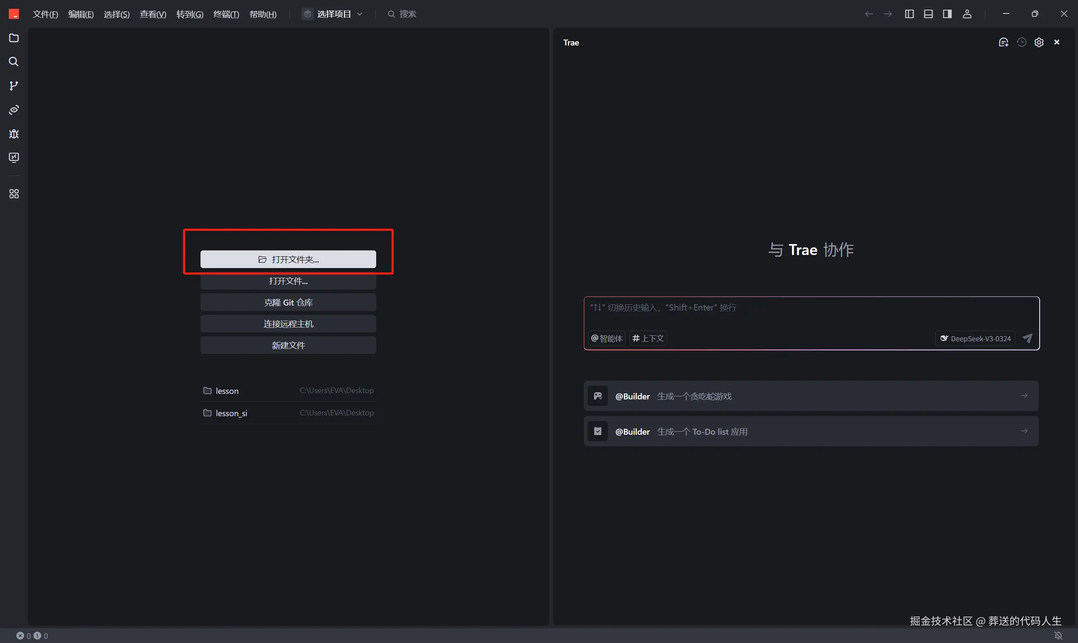
Task: Click the 打开文件夹... button
Action: [x=288, y=259]
